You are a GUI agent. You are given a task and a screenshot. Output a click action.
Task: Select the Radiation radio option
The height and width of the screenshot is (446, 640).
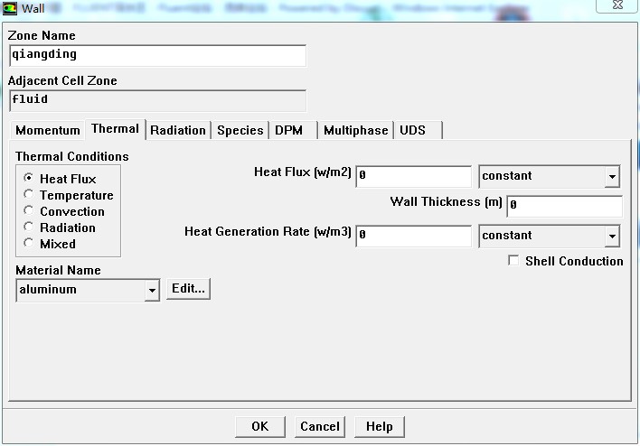[30, 228]
